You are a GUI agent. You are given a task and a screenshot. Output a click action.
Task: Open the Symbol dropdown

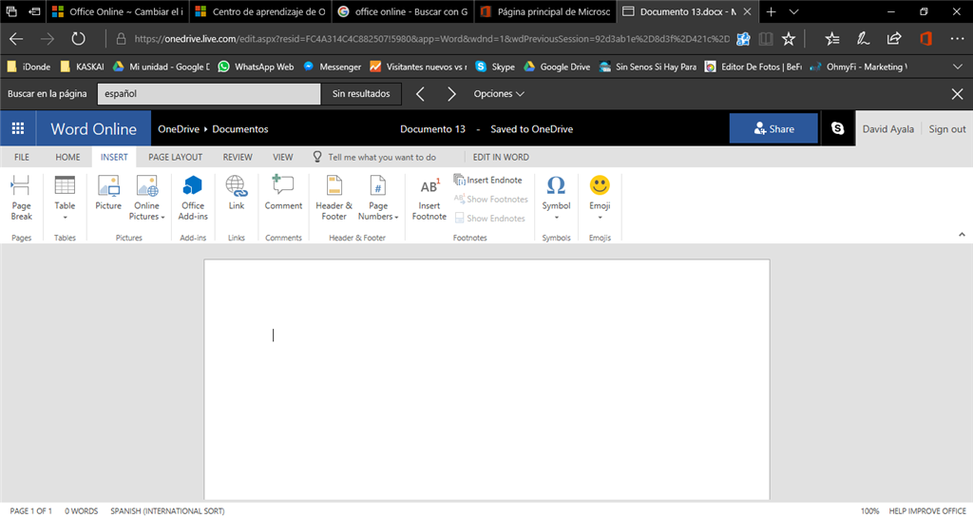coord(556,198)
